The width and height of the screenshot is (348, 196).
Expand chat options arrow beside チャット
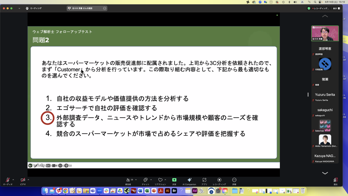click(x=151, y=180)
